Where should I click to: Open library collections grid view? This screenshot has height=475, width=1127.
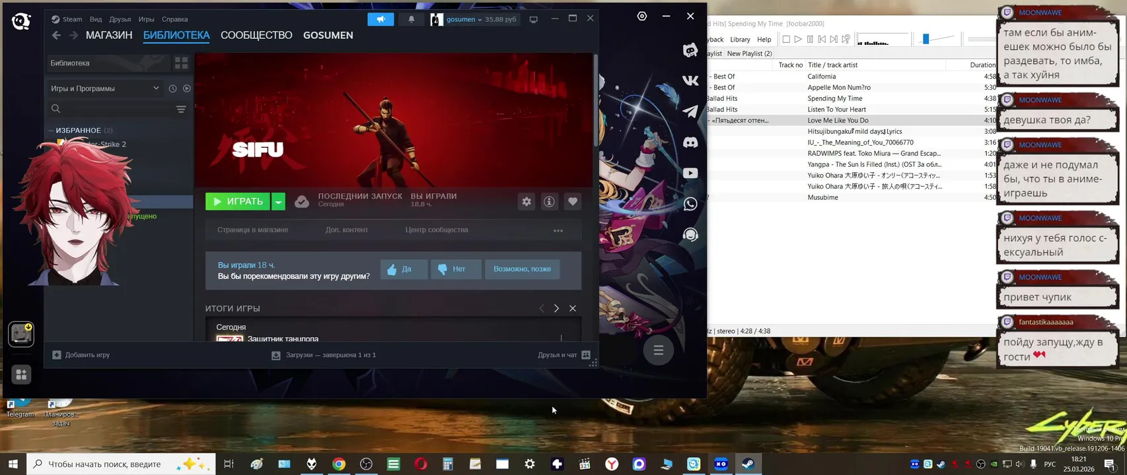click(181, 63)
